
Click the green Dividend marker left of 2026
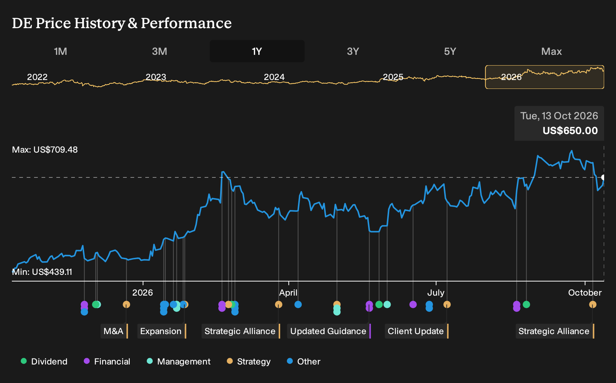click(x=96, y=304)
